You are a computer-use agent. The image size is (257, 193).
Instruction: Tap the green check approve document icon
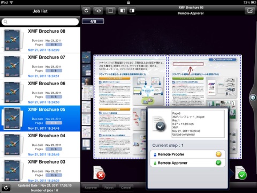click(241, 173)
